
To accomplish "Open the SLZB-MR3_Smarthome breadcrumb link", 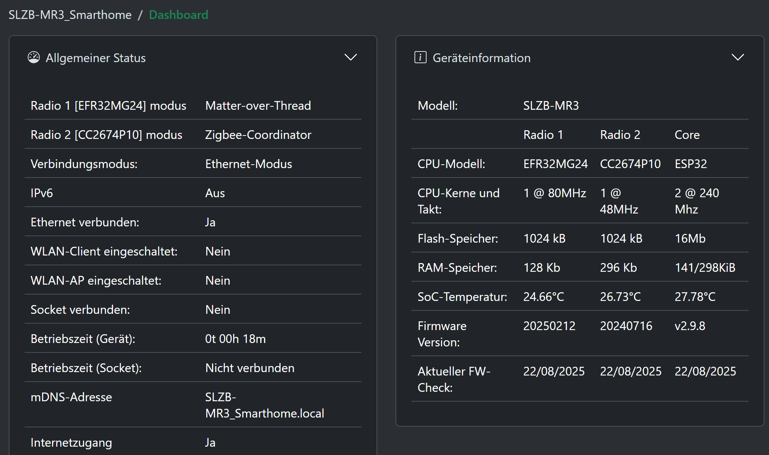I will 70,15.
